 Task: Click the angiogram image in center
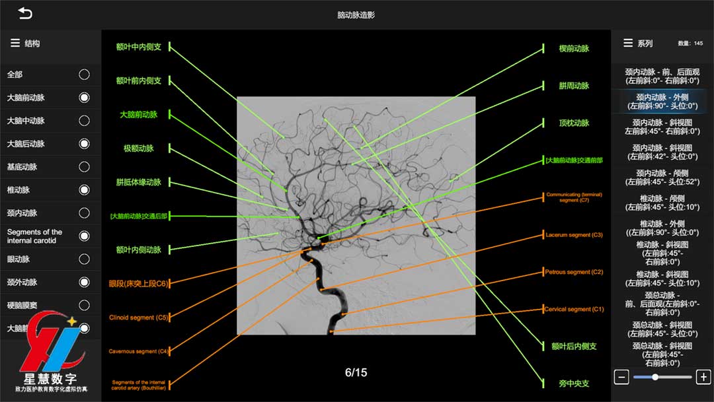(x=356, y=215)
